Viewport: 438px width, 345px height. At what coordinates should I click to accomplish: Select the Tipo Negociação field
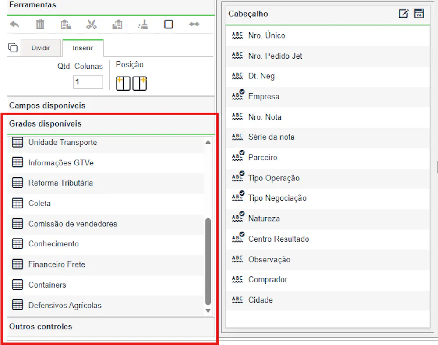click(x=328, y=198)
